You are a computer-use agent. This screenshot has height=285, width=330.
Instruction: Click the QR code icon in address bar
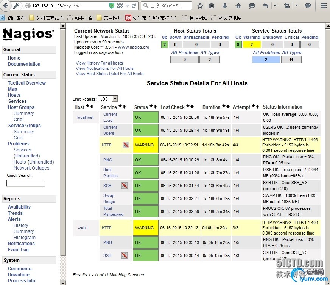click(x=120, y=6)
